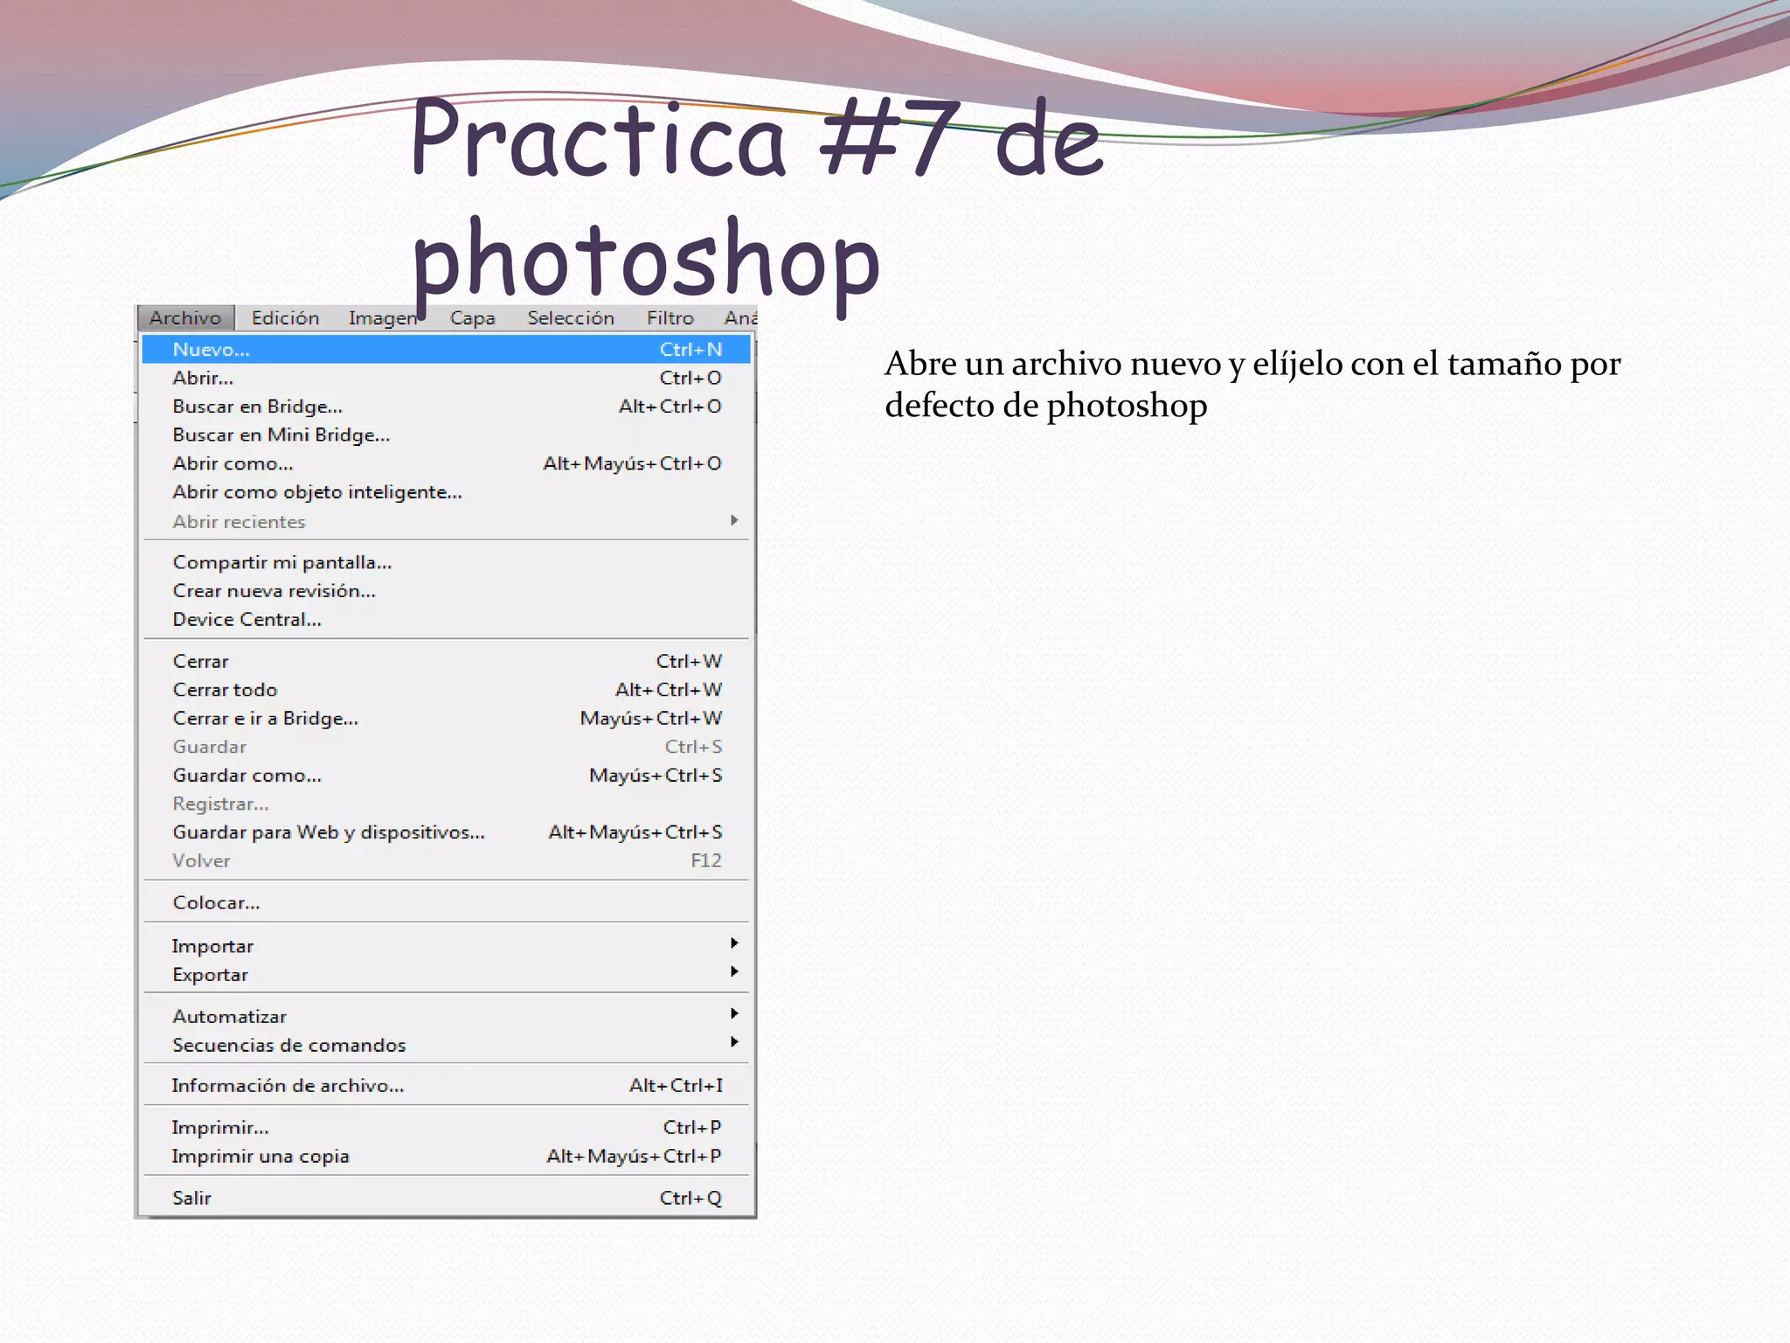The image size is (1790, 1343).
Task: Open the Selección menu
Action: [570, 318]
